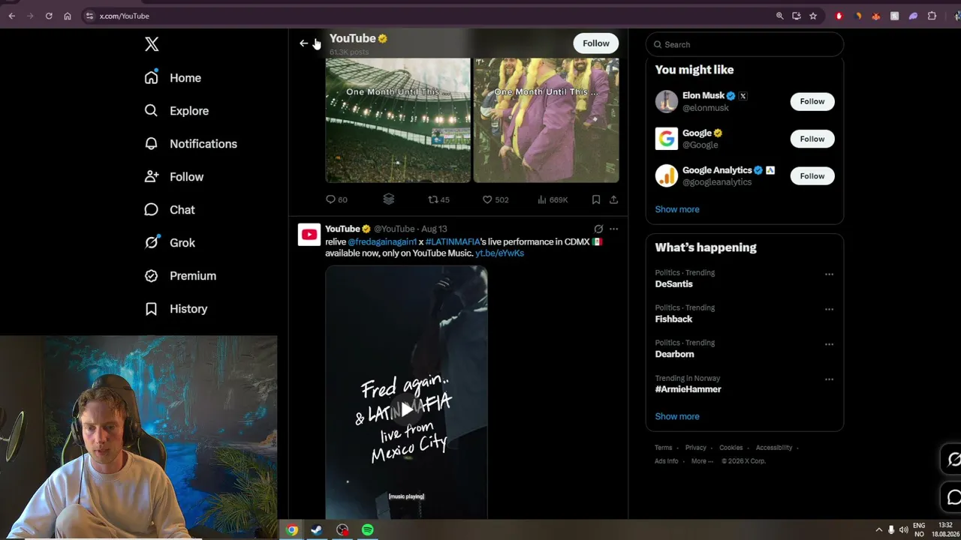This screenshot has width=961, height=540.
Task: Click the browser reload button
Action: click(49, 16)
